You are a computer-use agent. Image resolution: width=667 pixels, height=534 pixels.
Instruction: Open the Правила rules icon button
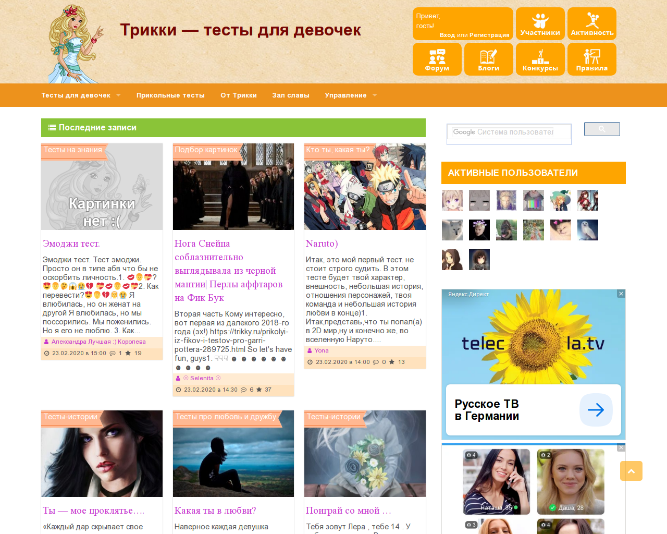(592, 59)
